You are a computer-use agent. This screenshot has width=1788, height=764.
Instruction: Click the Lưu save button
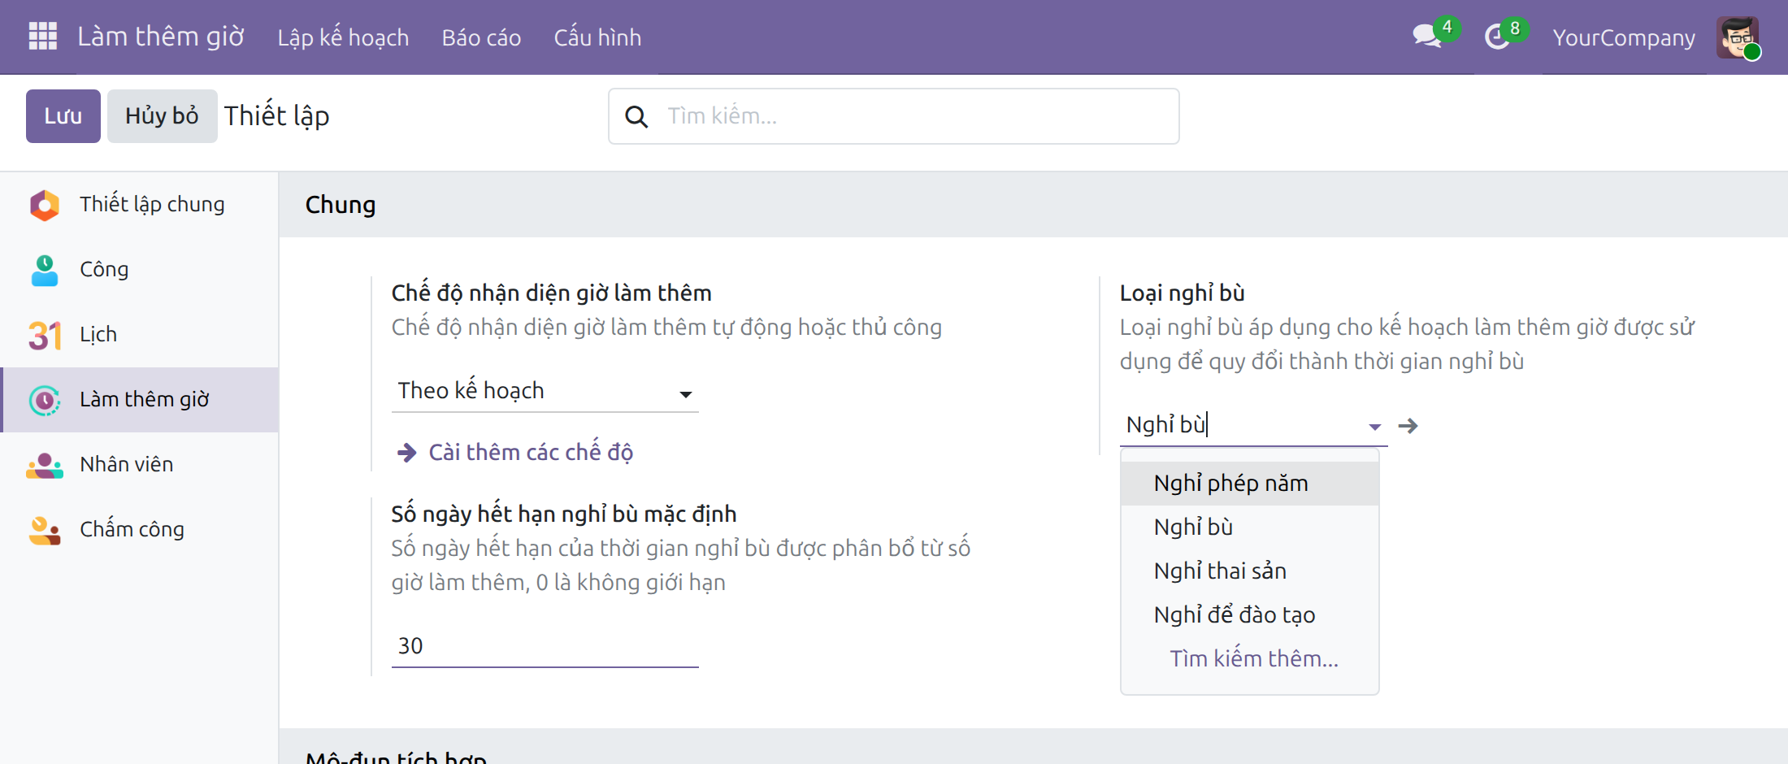63,116
